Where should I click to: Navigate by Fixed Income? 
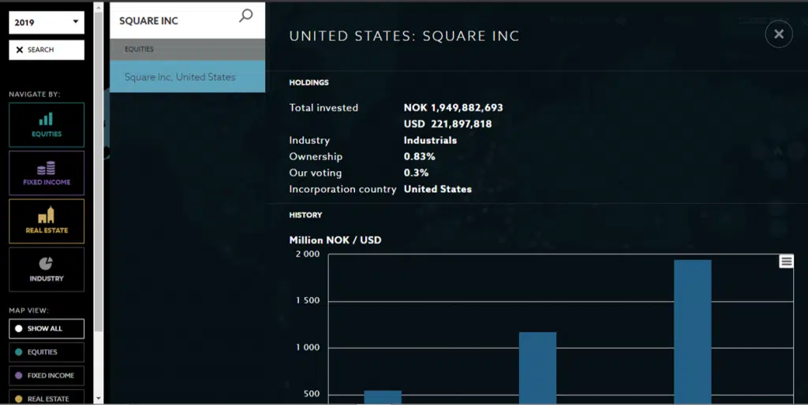(47, 173)
